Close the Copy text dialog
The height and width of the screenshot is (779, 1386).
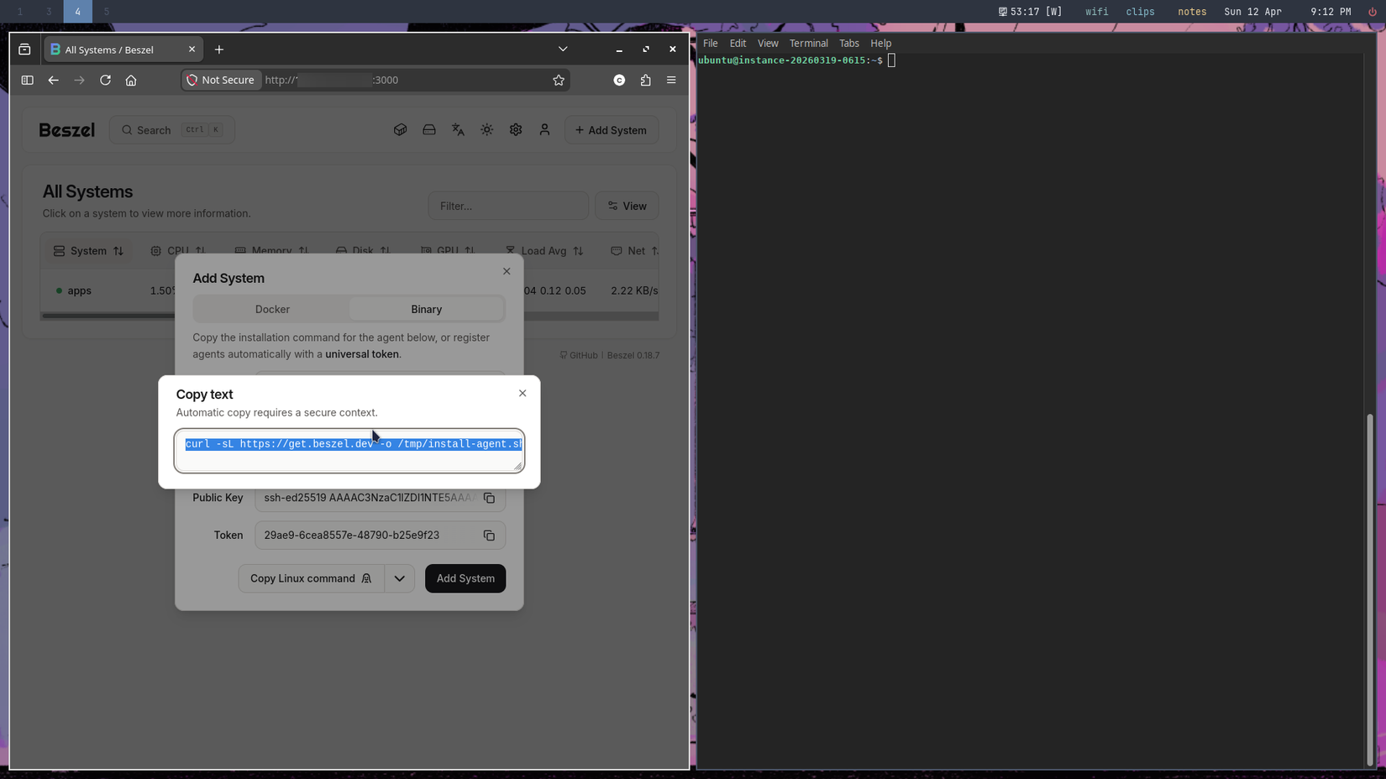click(x=522, y=393)
